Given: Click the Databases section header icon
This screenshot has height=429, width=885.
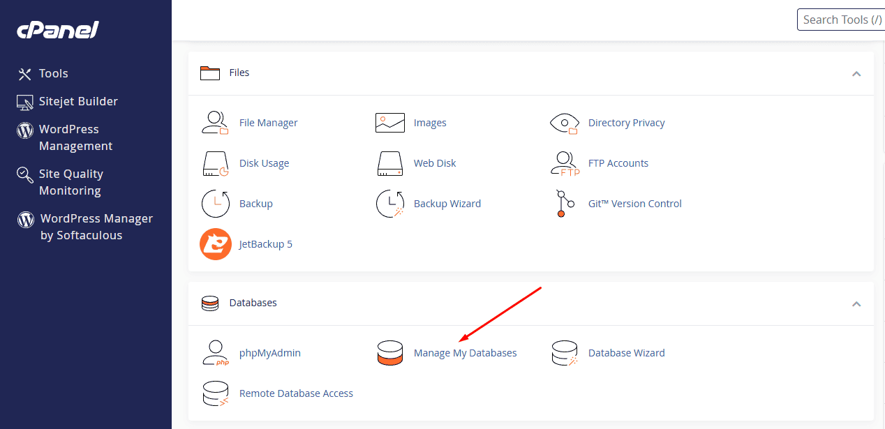Looking at the screenshot, I should pyautogui.click(x=210, y=303).
